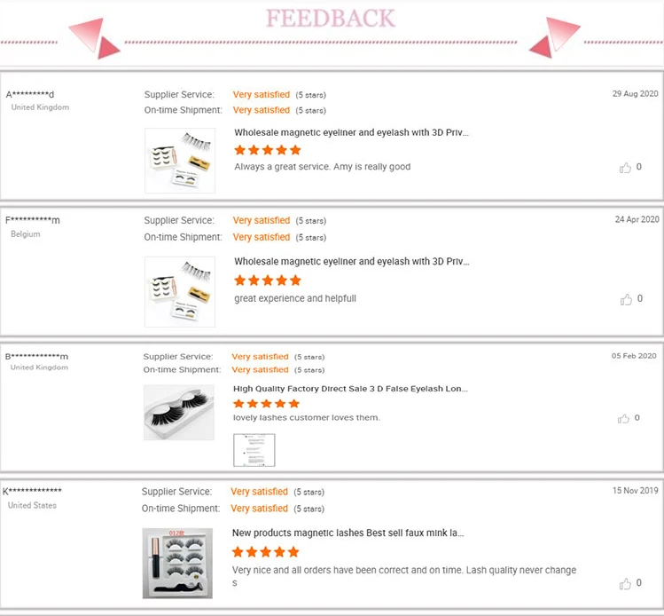Screen dimensions: 664x616
Task: Open High Quality Factory Direct Sale product link
Action: tap(350, 389)
